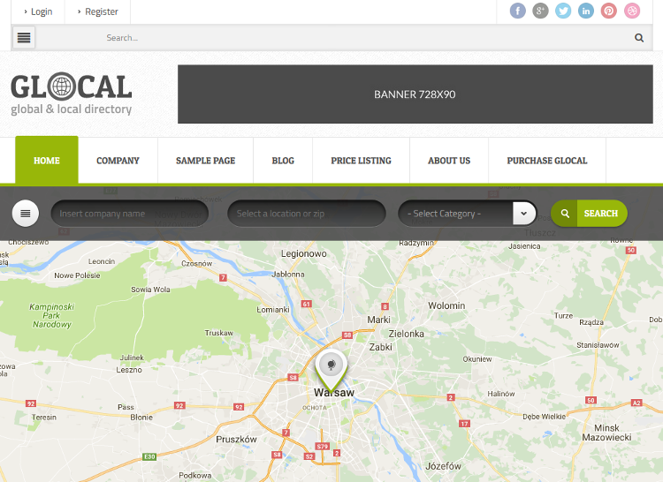Click the Zielonka label on the map
The height and width of the screenshot is (482, 663).
pos(407,334)
